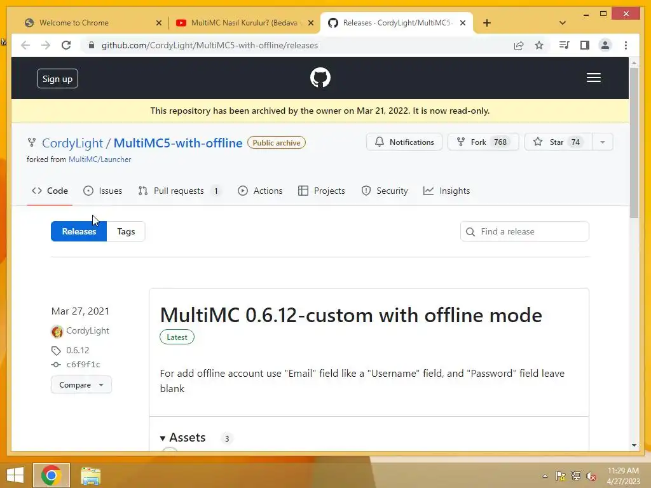Viewport: 651px width, 488px height.
Task: Click the browser forward arrow
Action: (46, 45)
